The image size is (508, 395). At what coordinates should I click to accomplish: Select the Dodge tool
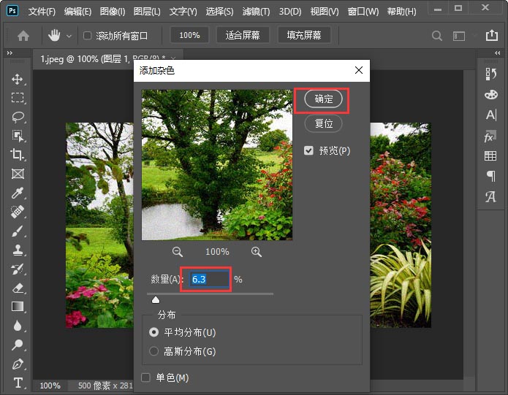tap(17, 345)
